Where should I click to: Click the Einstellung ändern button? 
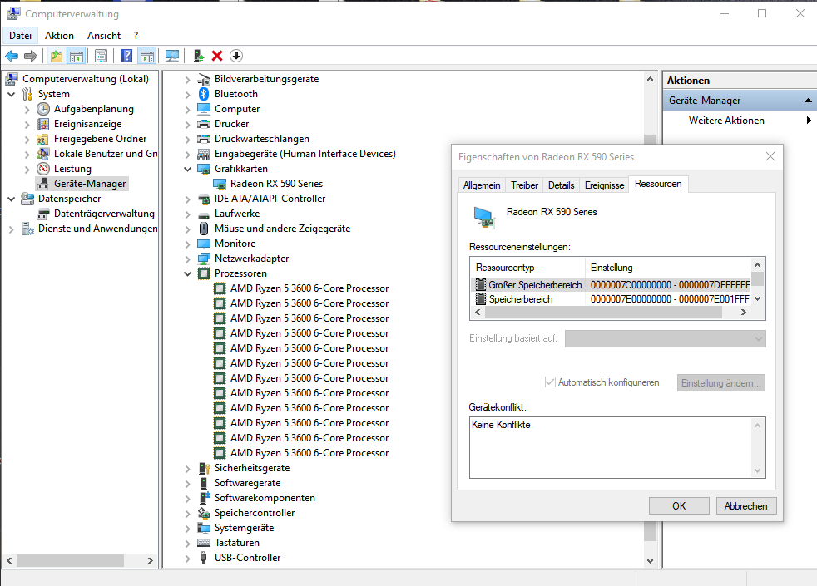tap(721, 383)
